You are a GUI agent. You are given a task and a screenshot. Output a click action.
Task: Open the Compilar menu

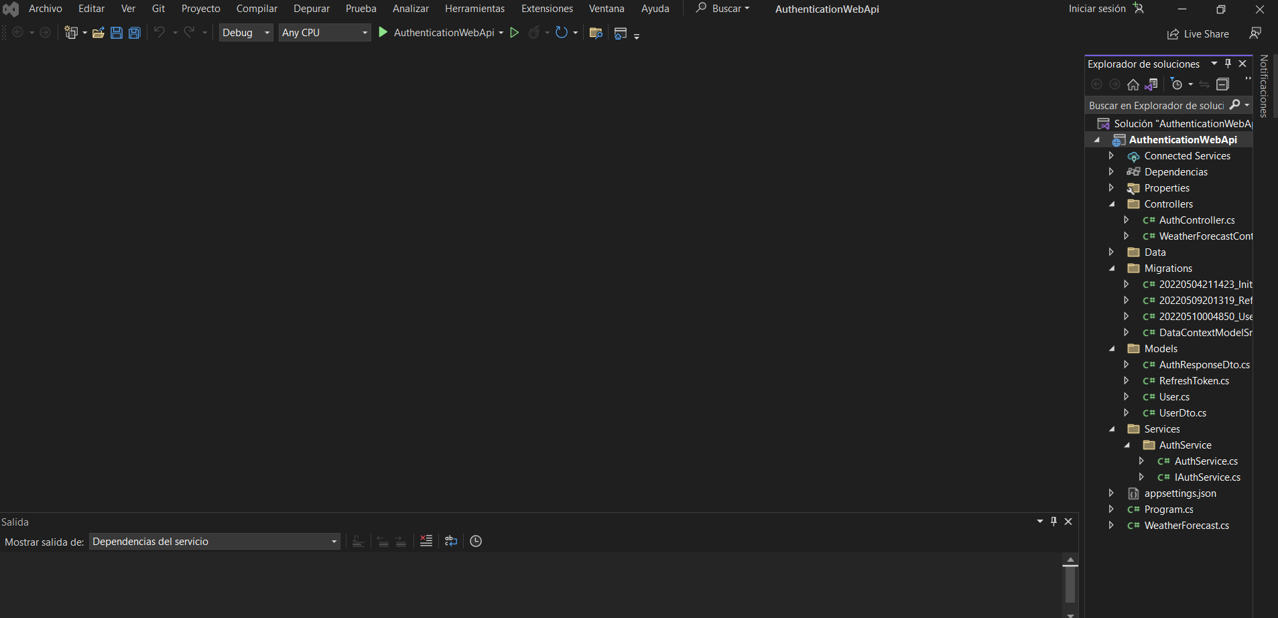[x=257, y=9]
